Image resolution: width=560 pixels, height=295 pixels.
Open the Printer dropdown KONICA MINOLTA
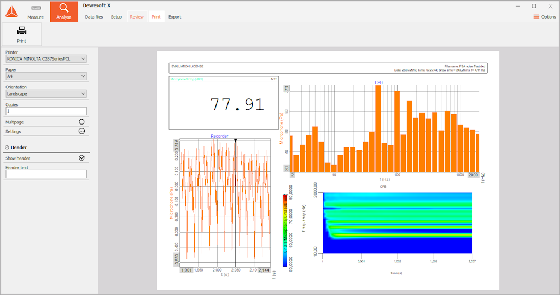tap(46, 59)
